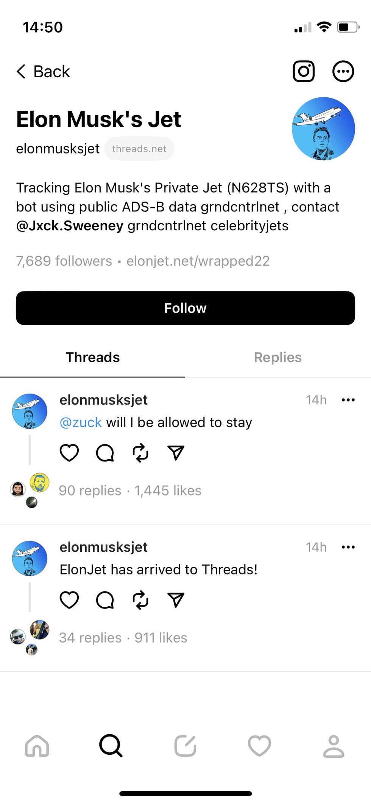Send the 'ElonJet has arrived' post
The image size is (371, 804).
[176, 600]
